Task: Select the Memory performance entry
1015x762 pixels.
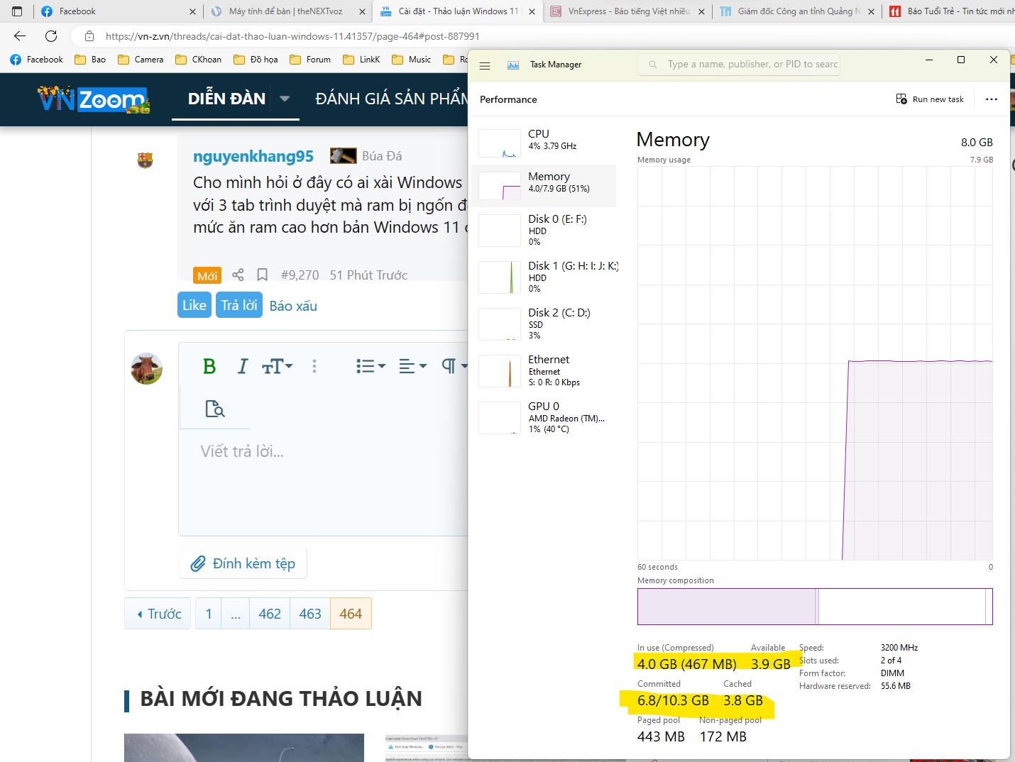Action: tap(544, 186)
